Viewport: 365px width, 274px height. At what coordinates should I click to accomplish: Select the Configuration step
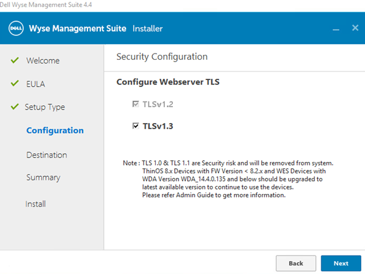[55, 131]
